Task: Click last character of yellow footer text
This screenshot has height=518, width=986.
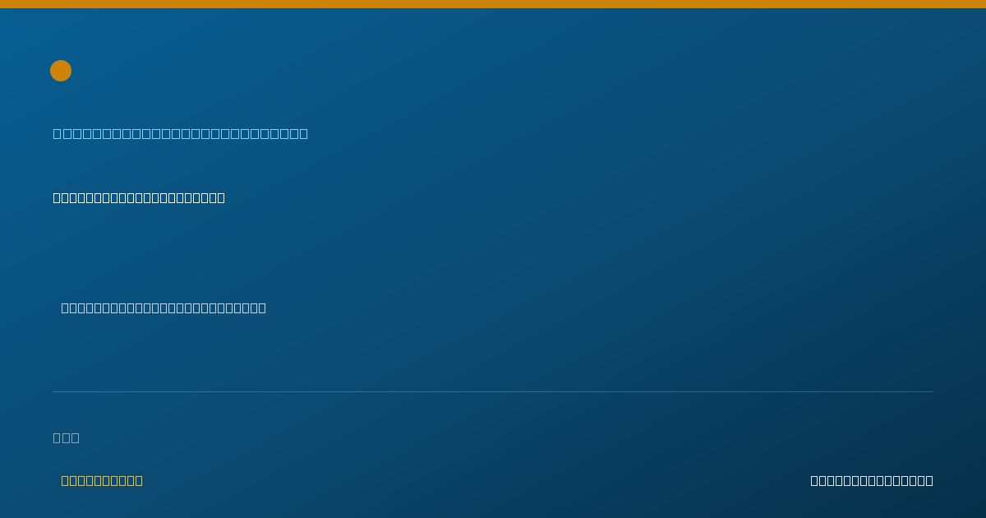Action: [139, 480]
